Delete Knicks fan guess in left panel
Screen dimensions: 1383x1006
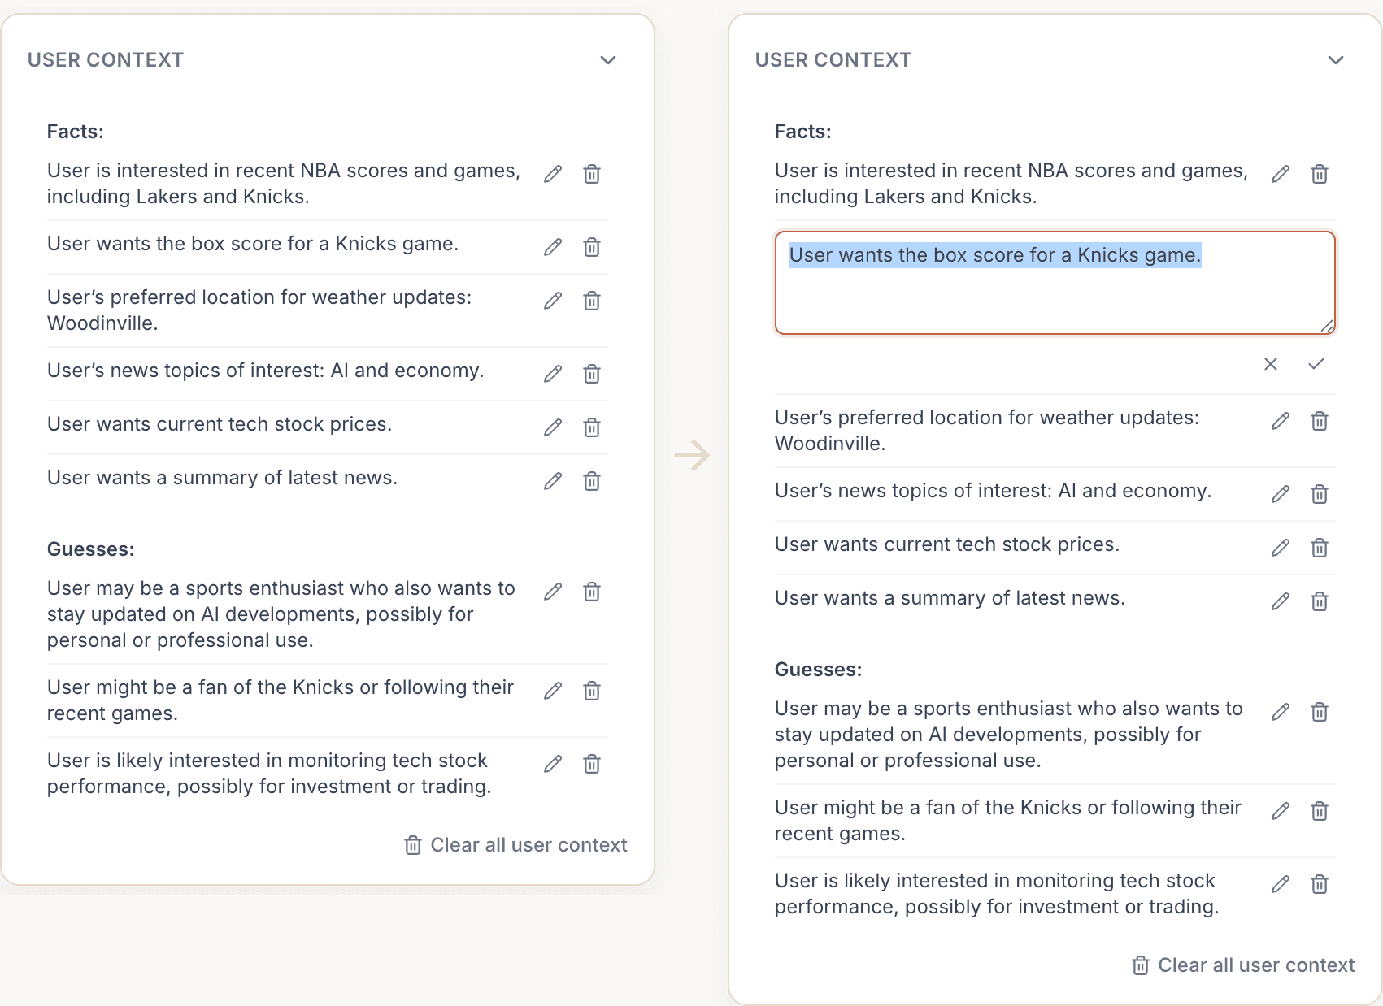click(x=592, y=691)
